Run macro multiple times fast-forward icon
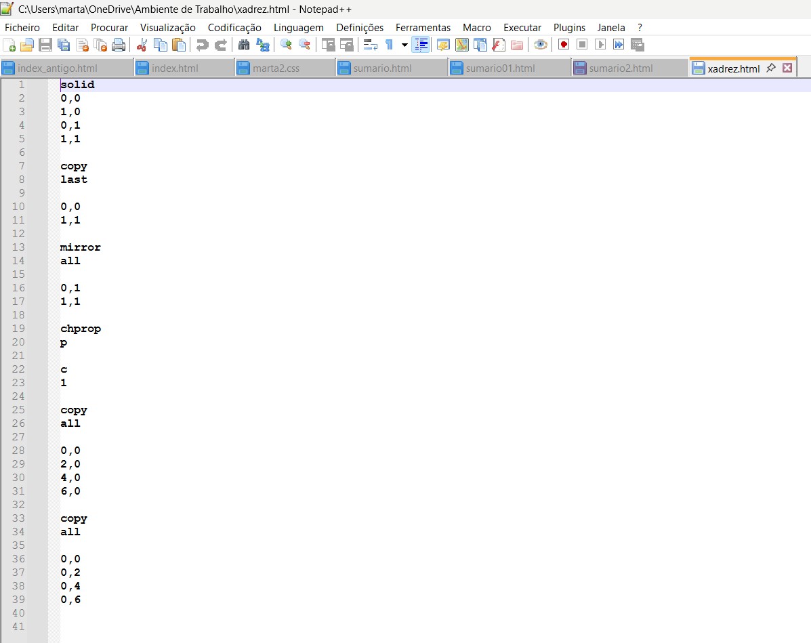The width and height of the screenshot is (811, 643). [x=619, y=45]
